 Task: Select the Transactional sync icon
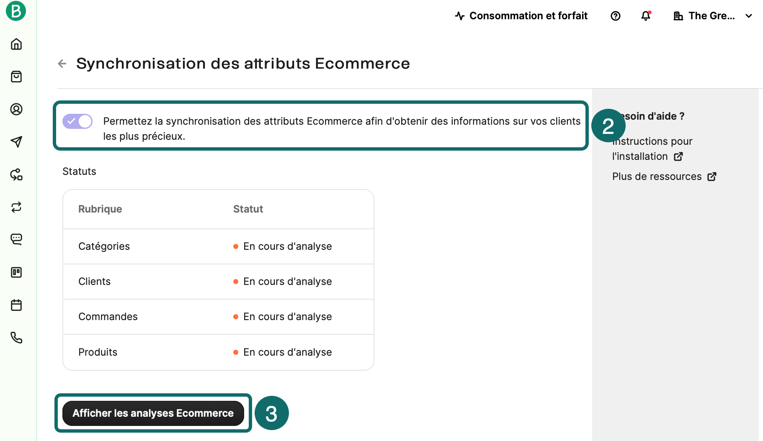tap(16, 207)
